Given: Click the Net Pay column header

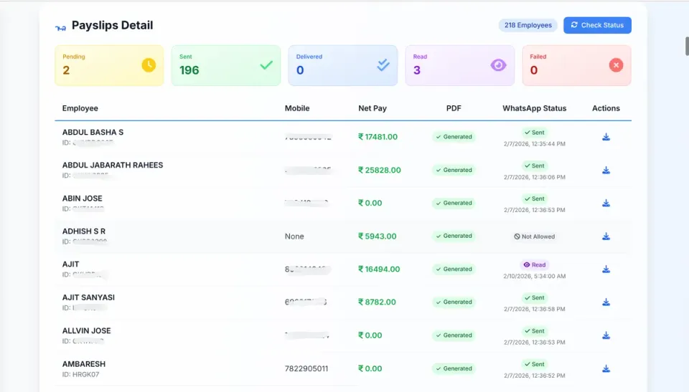Looking at the screenshot, I should 372,108.
